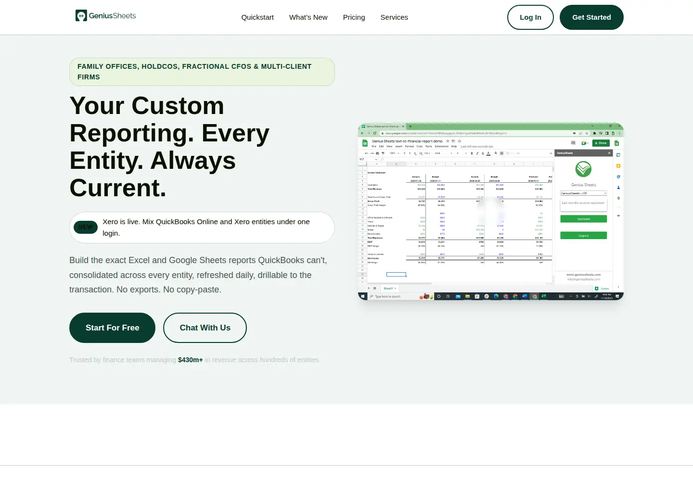This screenshot has height=481, width=693.
Task: Open the Genius Sheets demo screenshot
Action: coord(491,212)
